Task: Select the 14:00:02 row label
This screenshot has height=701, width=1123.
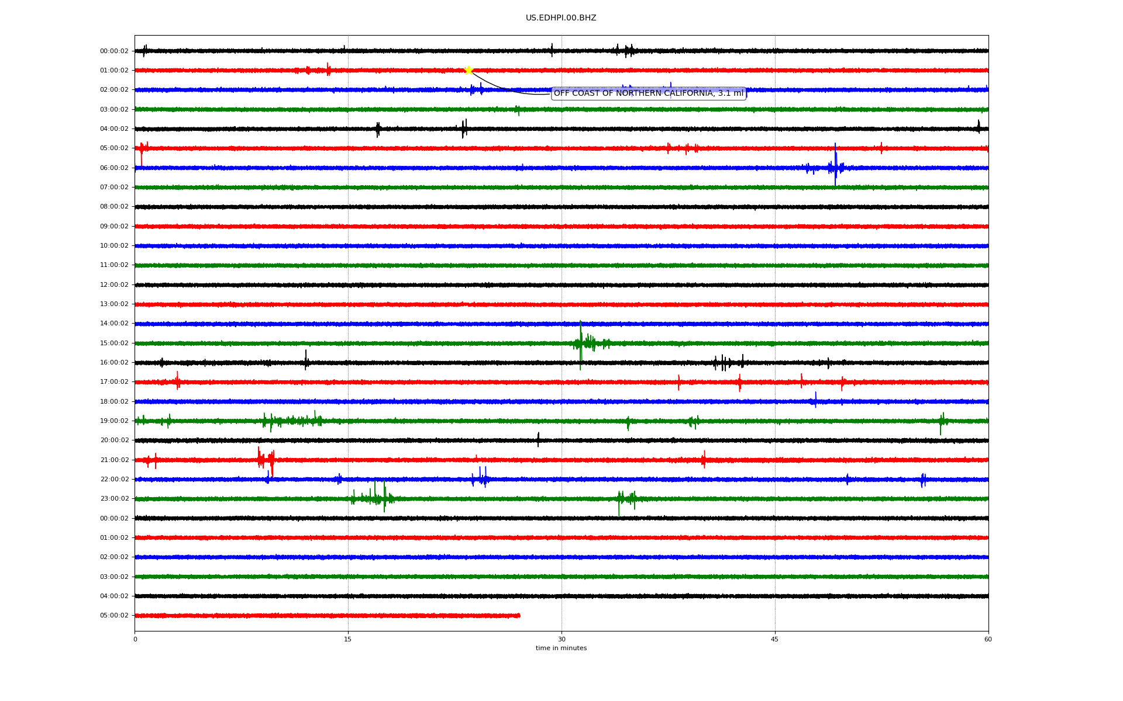Action: (x=114, y=324)
